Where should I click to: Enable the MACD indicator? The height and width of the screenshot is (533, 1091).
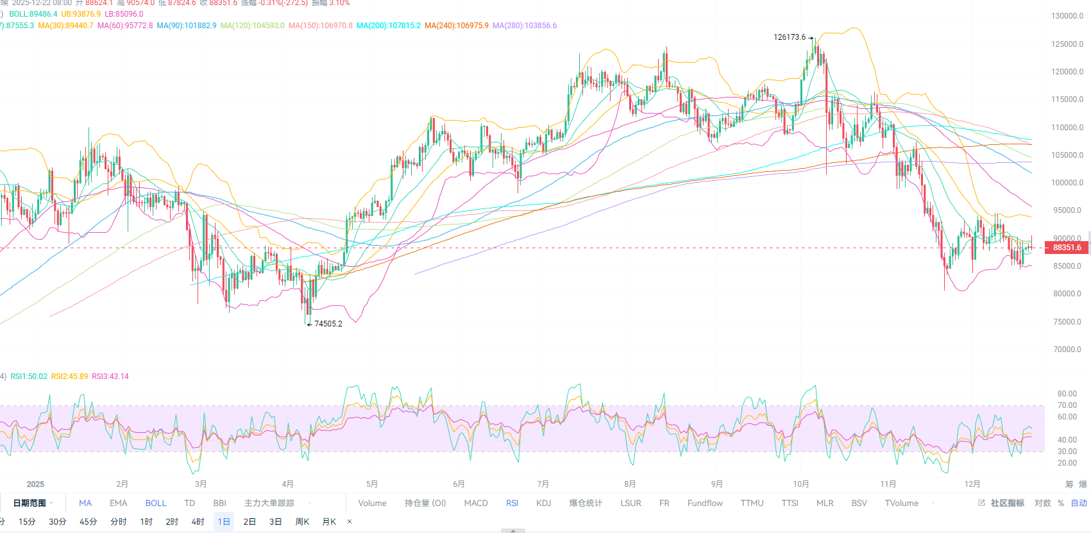pyautogui.click(x=476, y=503)
